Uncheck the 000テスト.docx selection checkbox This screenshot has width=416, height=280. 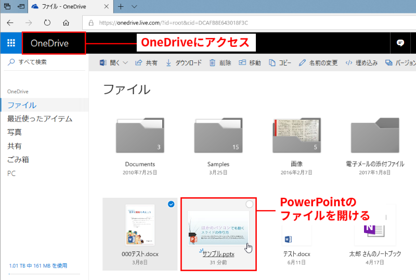[x=171, y=205]
